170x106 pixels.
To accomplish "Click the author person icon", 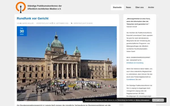I will coord(21,23).
